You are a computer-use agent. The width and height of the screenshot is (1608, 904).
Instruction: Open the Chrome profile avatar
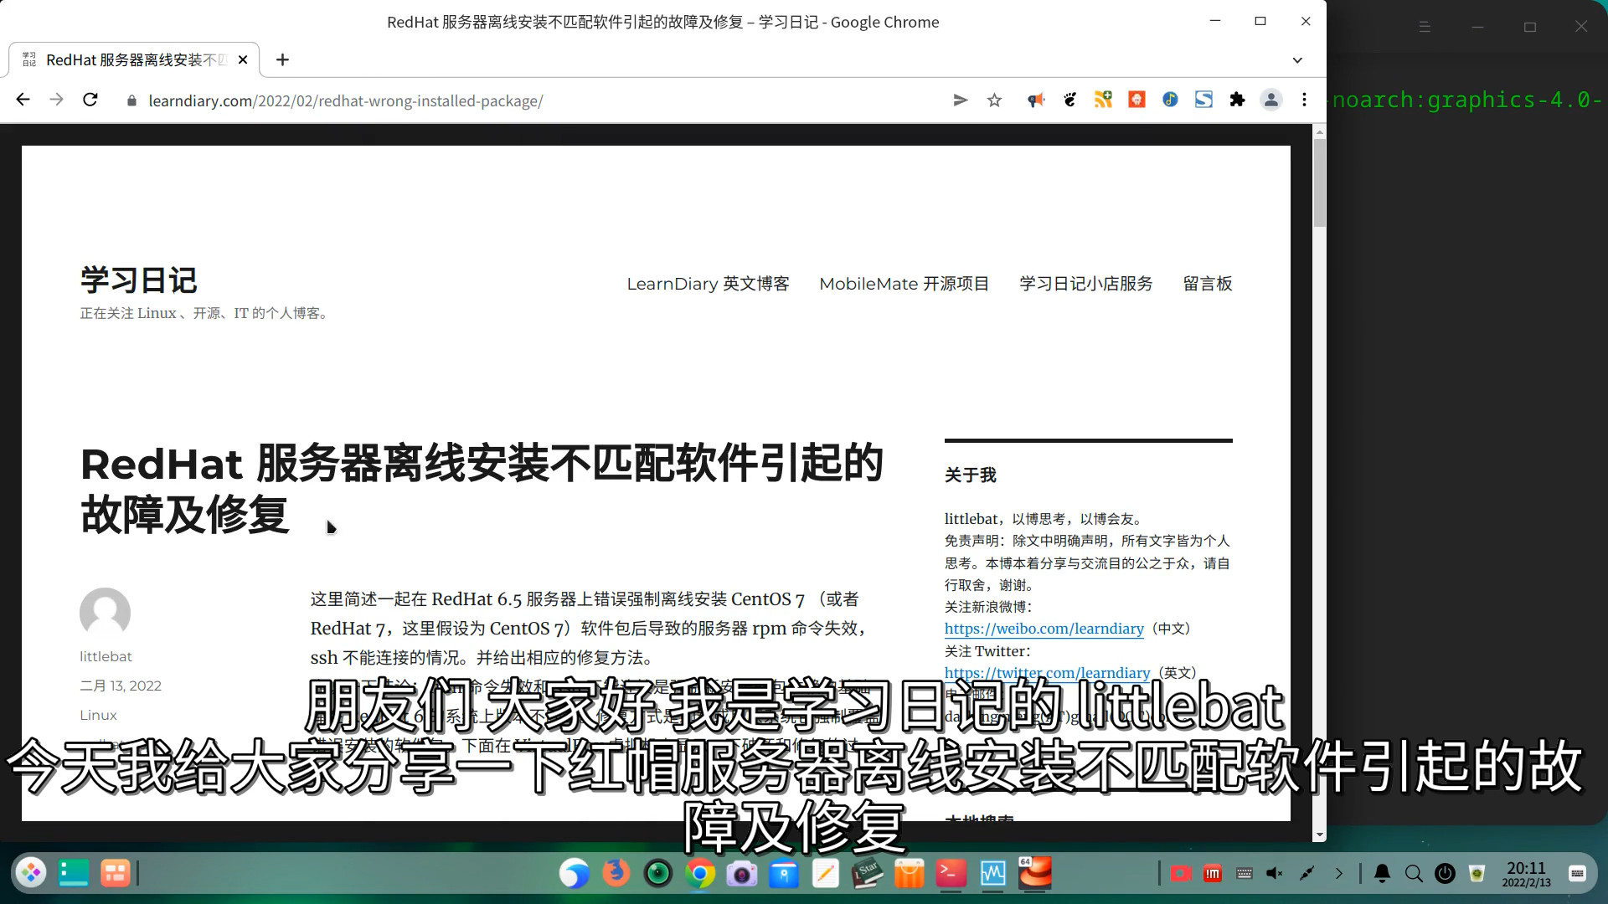(x=1270, y=100)
